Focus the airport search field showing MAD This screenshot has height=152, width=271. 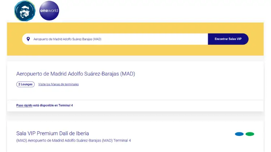tap(115, 39)
